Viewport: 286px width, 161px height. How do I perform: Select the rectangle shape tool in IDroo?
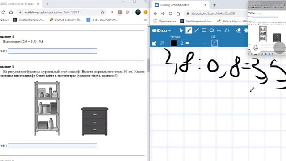pos(204,30)
